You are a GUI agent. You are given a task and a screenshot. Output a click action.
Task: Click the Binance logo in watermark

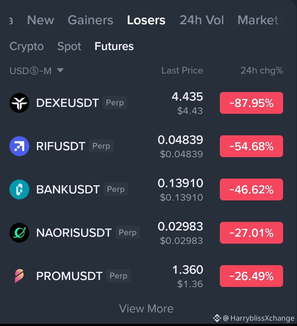[x=217, y=318]
